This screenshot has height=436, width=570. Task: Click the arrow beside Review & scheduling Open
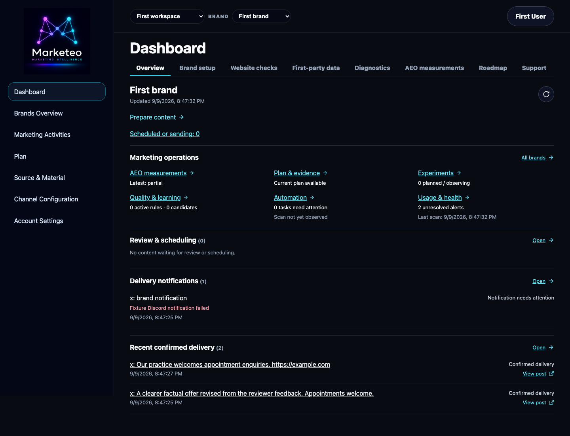[551, 240]
